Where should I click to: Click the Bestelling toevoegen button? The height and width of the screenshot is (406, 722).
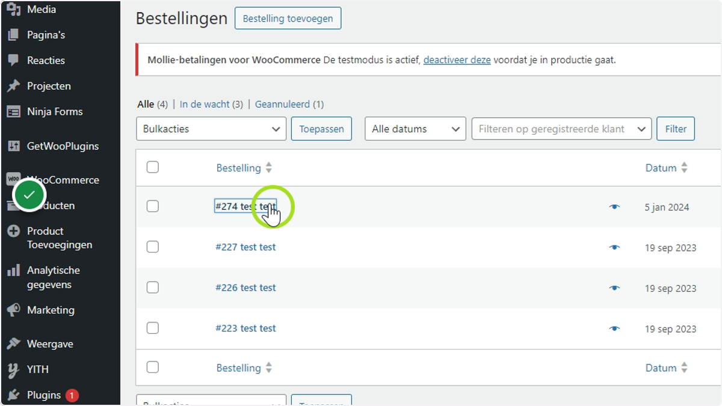[x=288, y=19]
